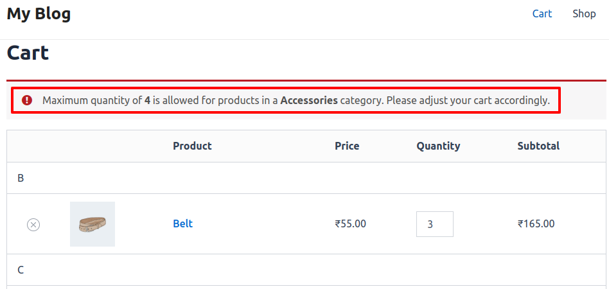
Task: Go to the Shop navigation link
Action: click(584, 13)
